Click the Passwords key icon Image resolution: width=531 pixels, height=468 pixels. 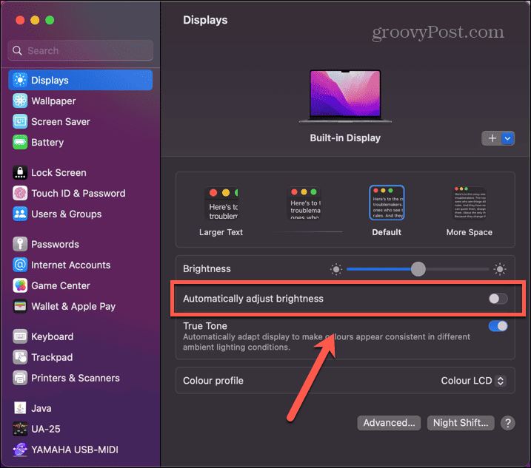coord(20,244)
